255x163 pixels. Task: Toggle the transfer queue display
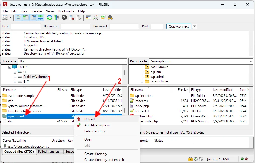pos(40,18)
